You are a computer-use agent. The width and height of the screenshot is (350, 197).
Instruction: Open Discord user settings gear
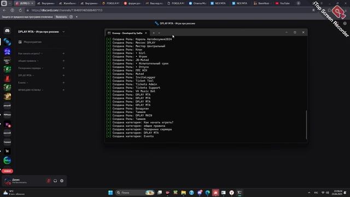62,181
